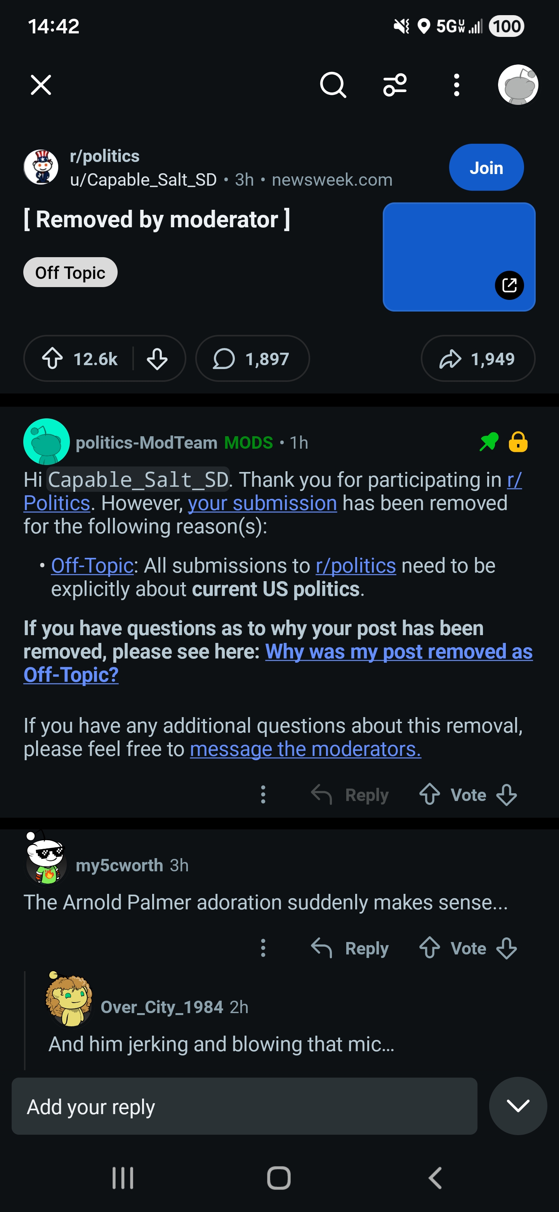Viewport: 559px width, 1212px height.
Task: Tap the search magnifier icon
Action: (x=333, y=85)
